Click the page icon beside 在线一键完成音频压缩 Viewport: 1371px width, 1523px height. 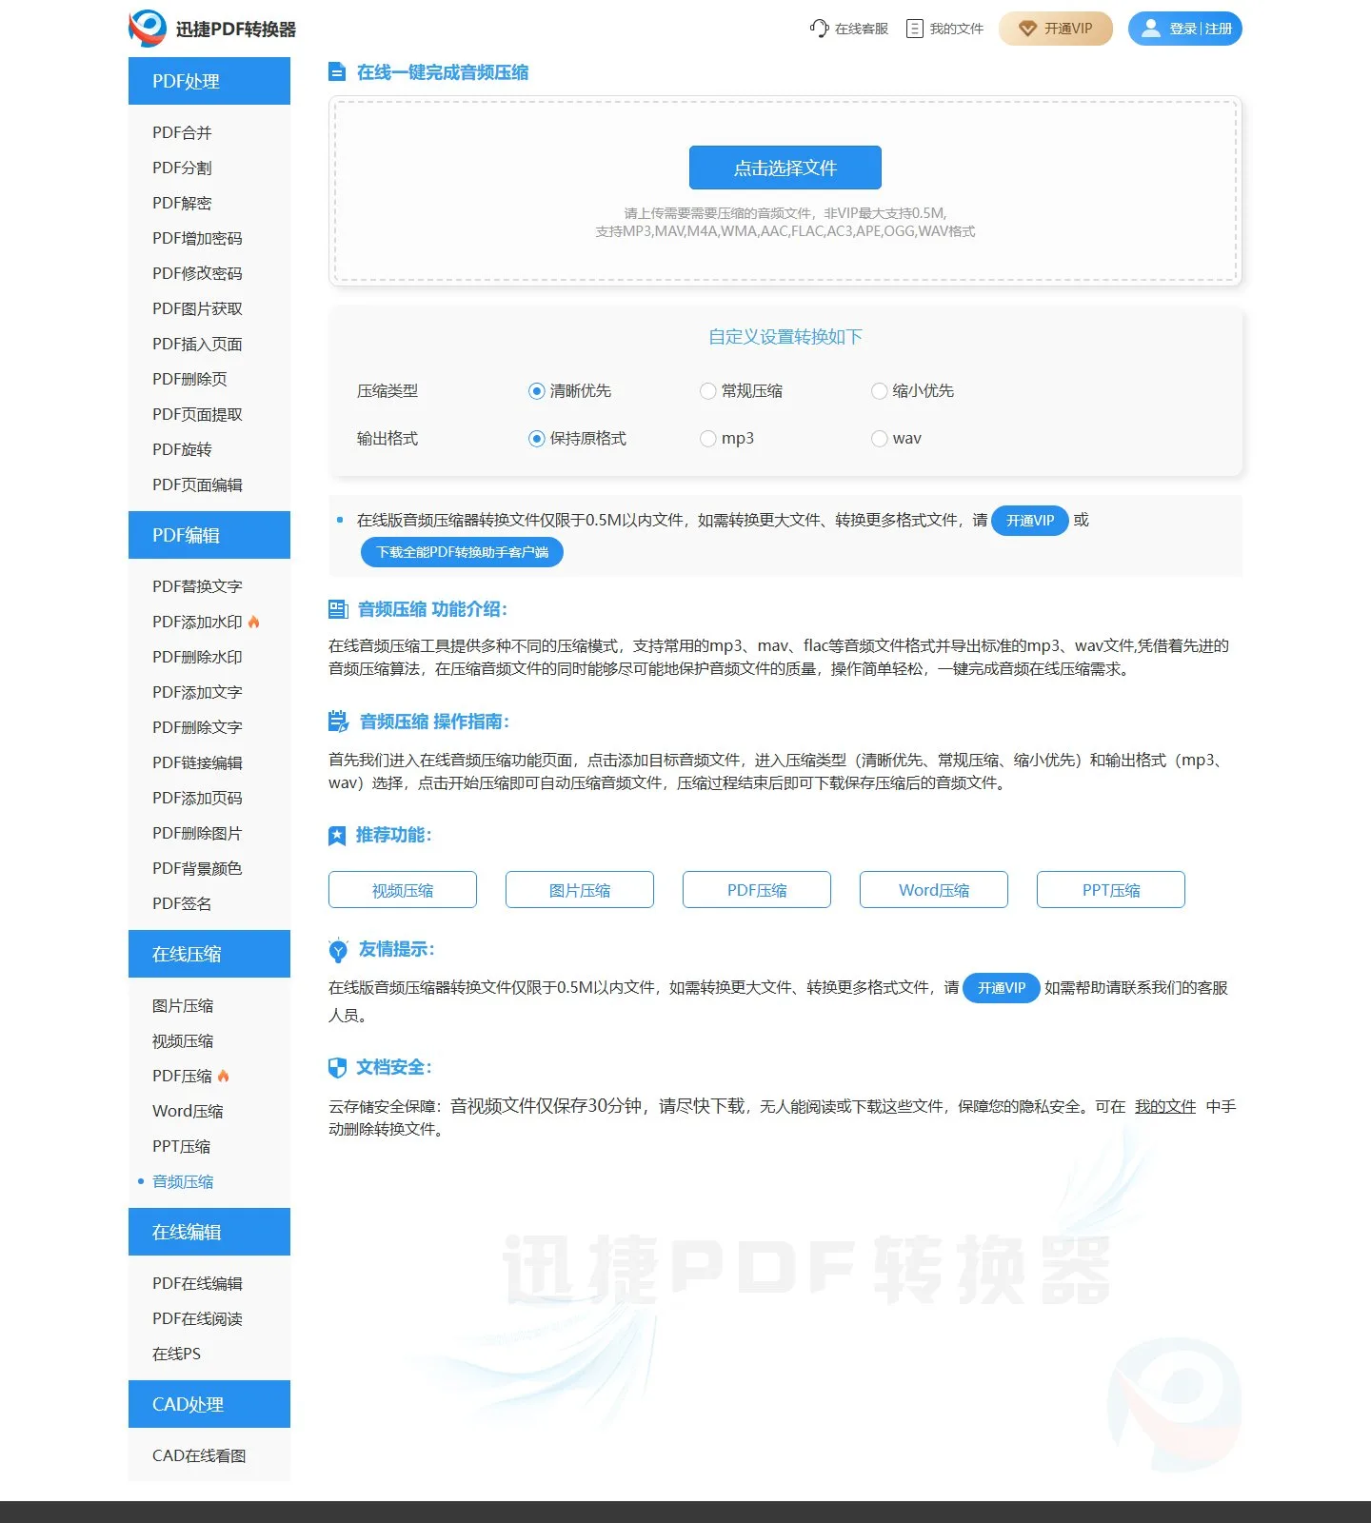pos(336,71)
